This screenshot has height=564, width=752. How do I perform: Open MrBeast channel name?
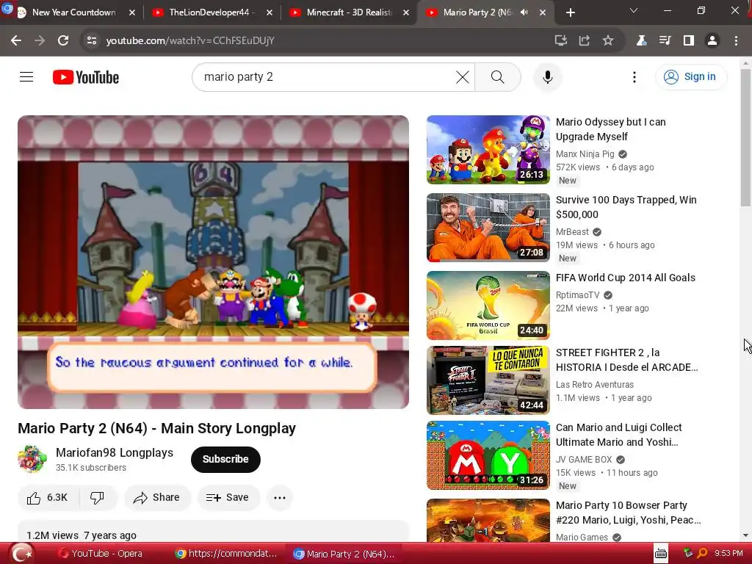[572, 231]
